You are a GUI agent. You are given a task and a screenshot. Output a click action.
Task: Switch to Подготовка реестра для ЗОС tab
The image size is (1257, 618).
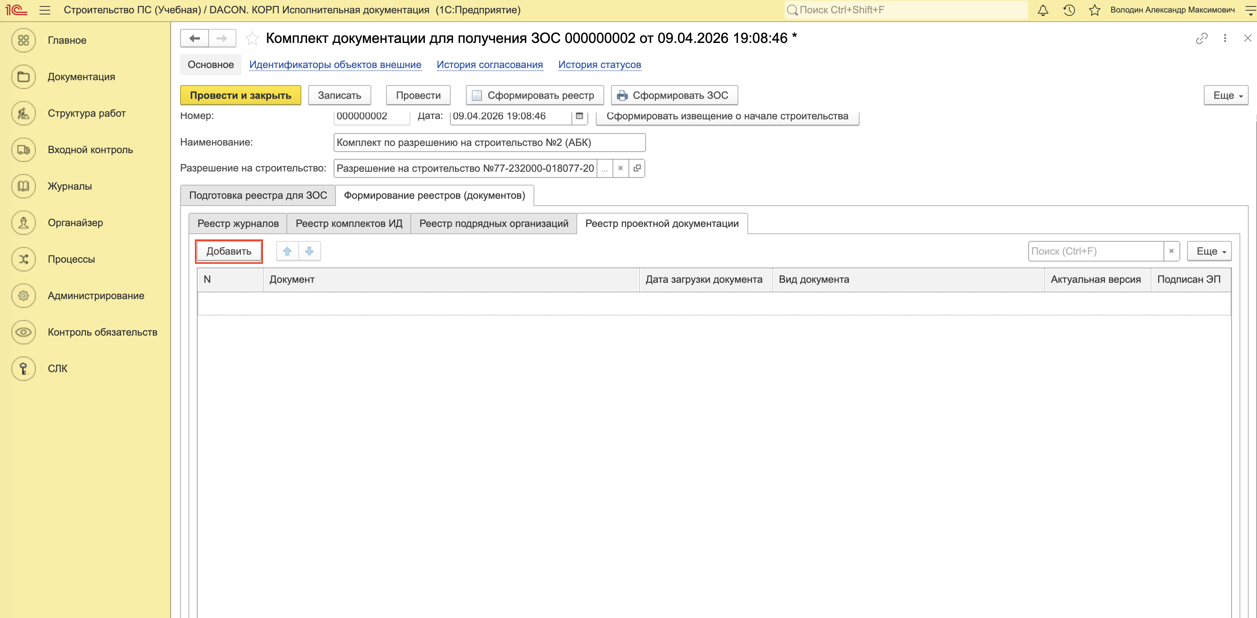tap(258, 195)
